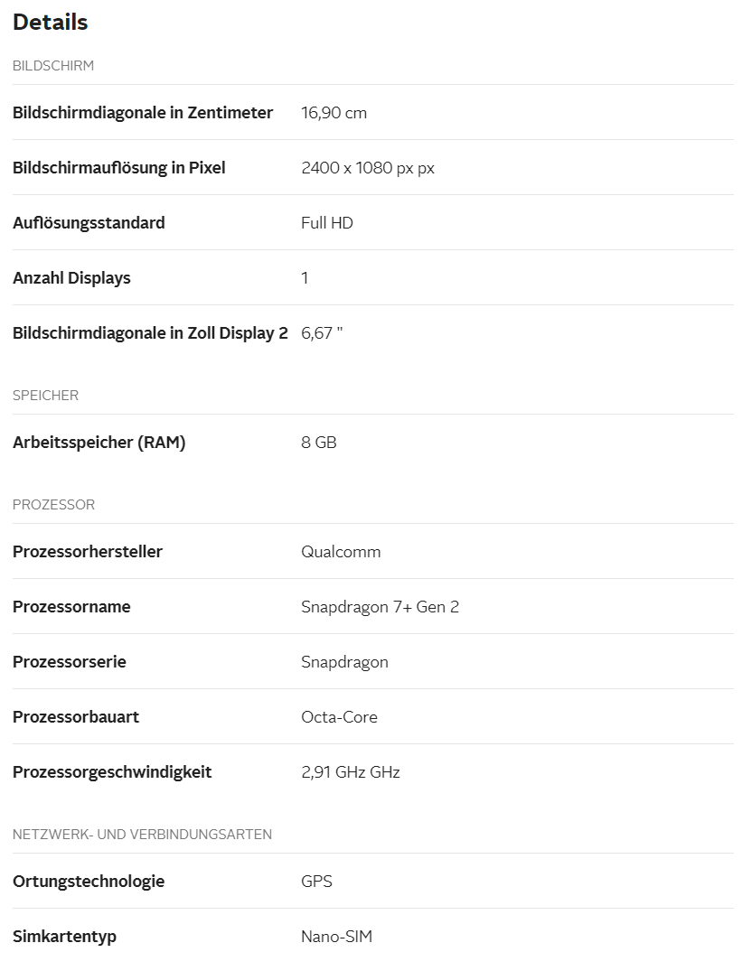742x971 pixels.
Task: Select the Qualcomm manufacturer value
Action: 341,552
